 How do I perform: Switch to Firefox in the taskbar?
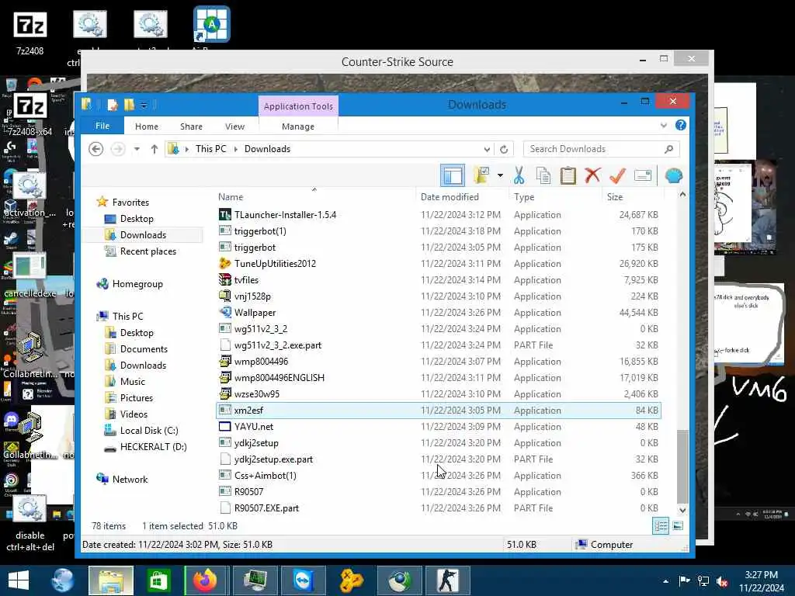[205, 580]
